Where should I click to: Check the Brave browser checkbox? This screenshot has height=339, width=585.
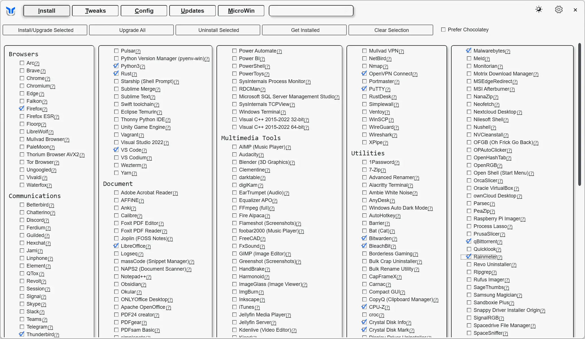[x=22, y=71]
